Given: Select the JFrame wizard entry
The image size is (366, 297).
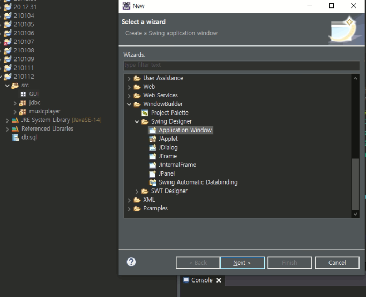Looking at the screenshot, I should pyautogui.click(x=167, y=156).
